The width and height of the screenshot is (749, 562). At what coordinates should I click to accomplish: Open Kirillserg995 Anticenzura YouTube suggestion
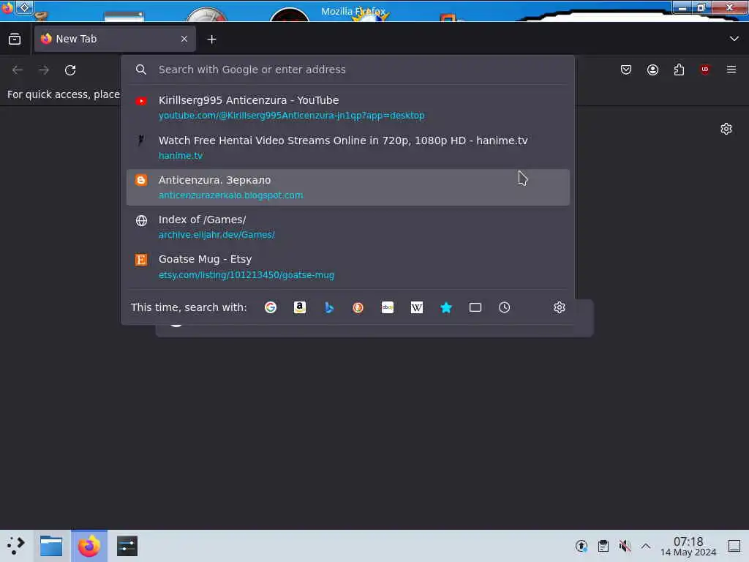[347, 108]
